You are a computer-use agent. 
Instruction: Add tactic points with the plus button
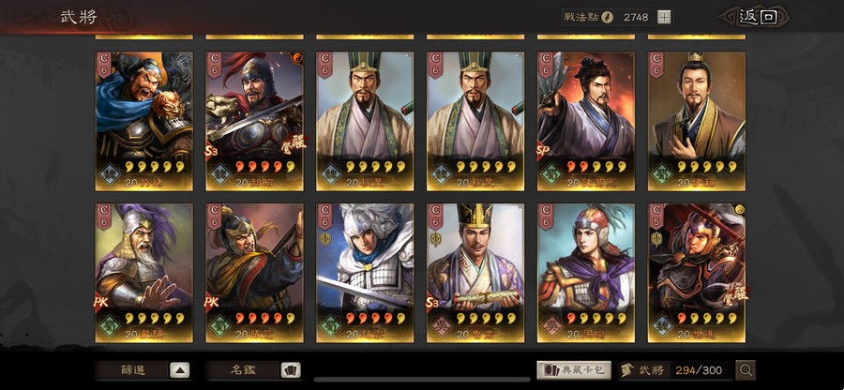[x=664, y=17]
